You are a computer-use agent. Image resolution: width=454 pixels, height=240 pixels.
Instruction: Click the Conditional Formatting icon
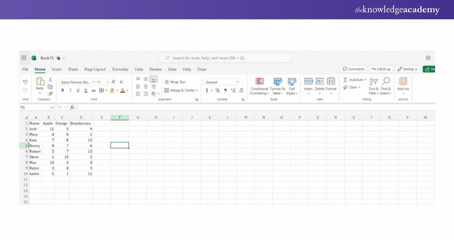260,82
